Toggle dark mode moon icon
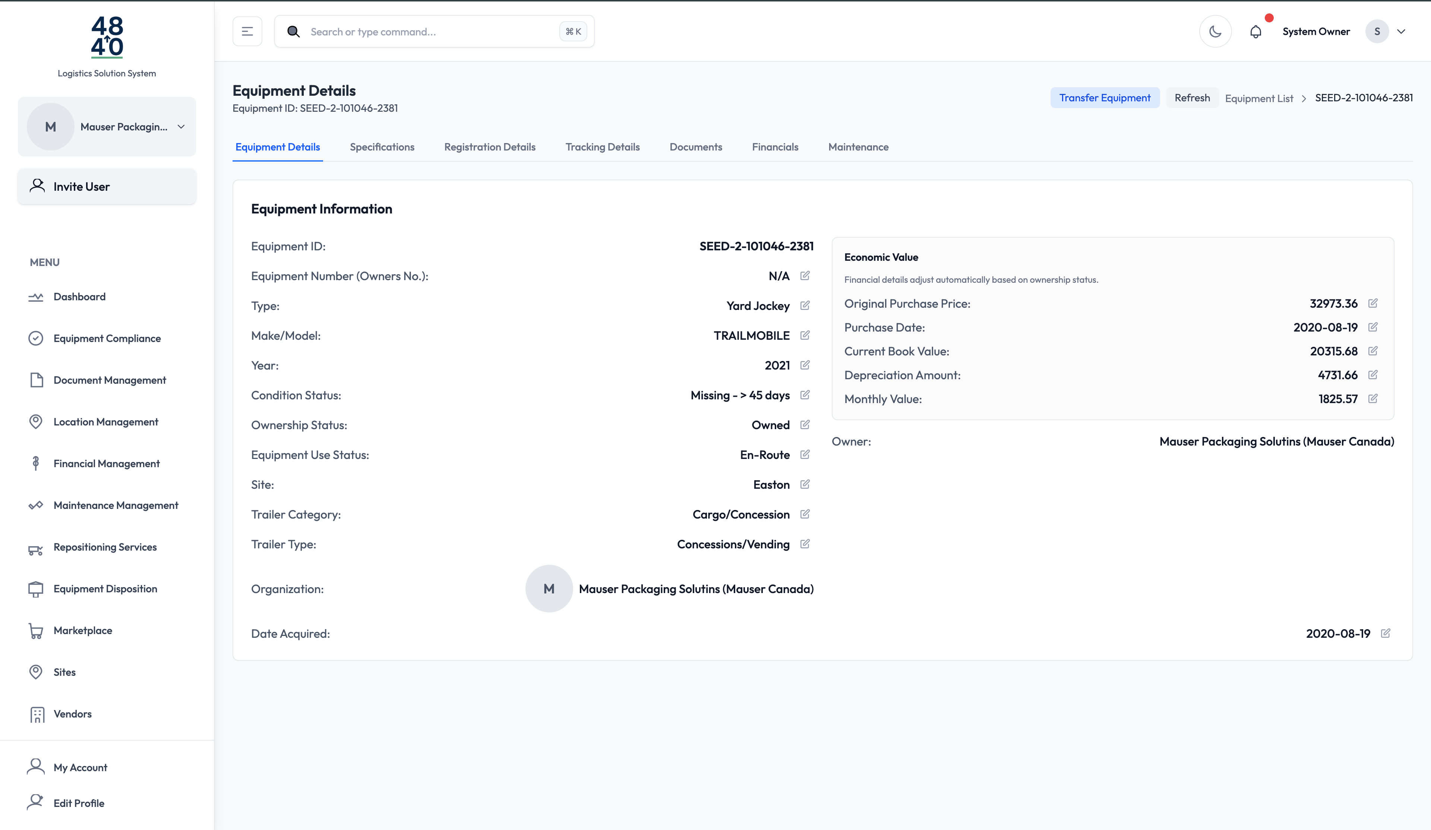 pyautogui.click(x=1215, y=32)
